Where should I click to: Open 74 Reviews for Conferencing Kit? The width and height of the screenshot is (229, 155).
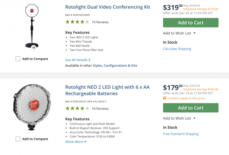coord(100,22)
